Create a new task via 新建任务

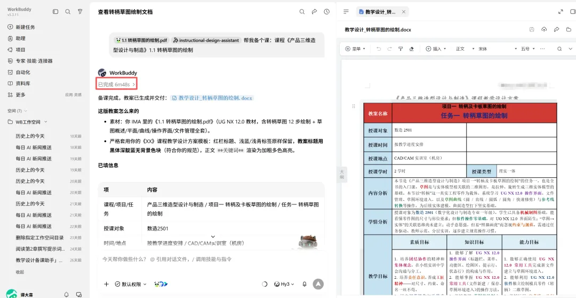tap(21, 27)
